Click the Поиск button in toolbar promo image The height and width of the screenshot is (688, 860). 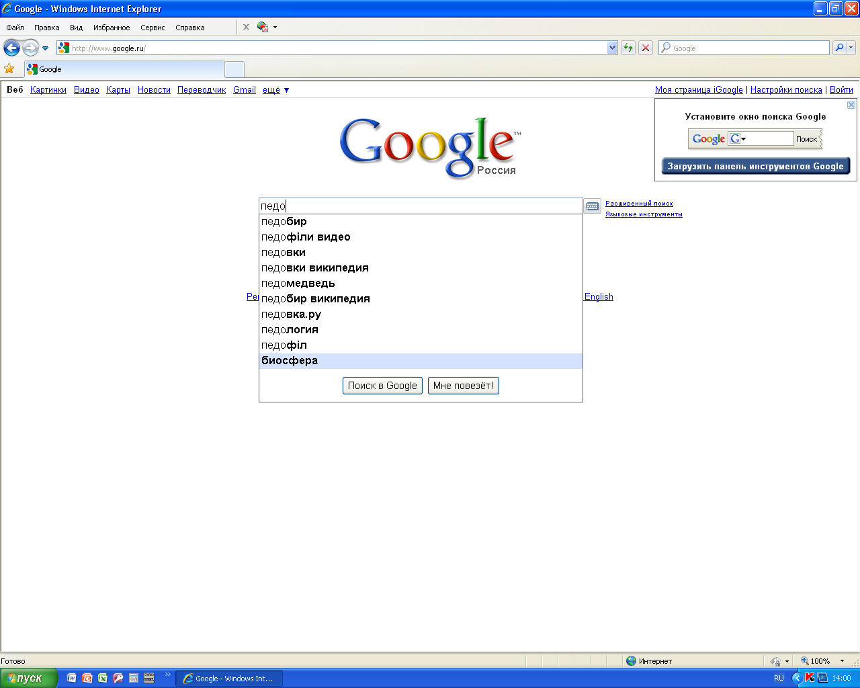click(x=806, y=139)
